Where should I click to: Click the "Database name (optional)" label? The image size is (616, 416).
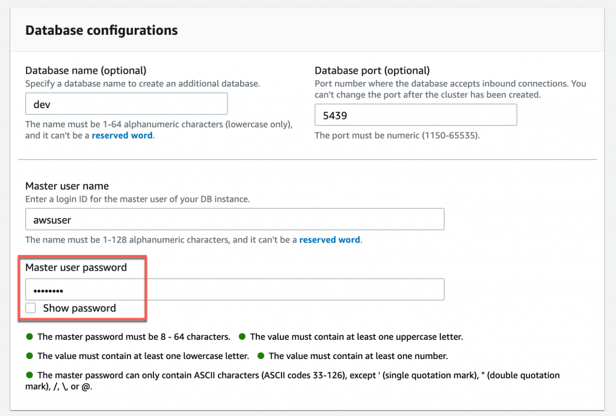tap(86, 71)
